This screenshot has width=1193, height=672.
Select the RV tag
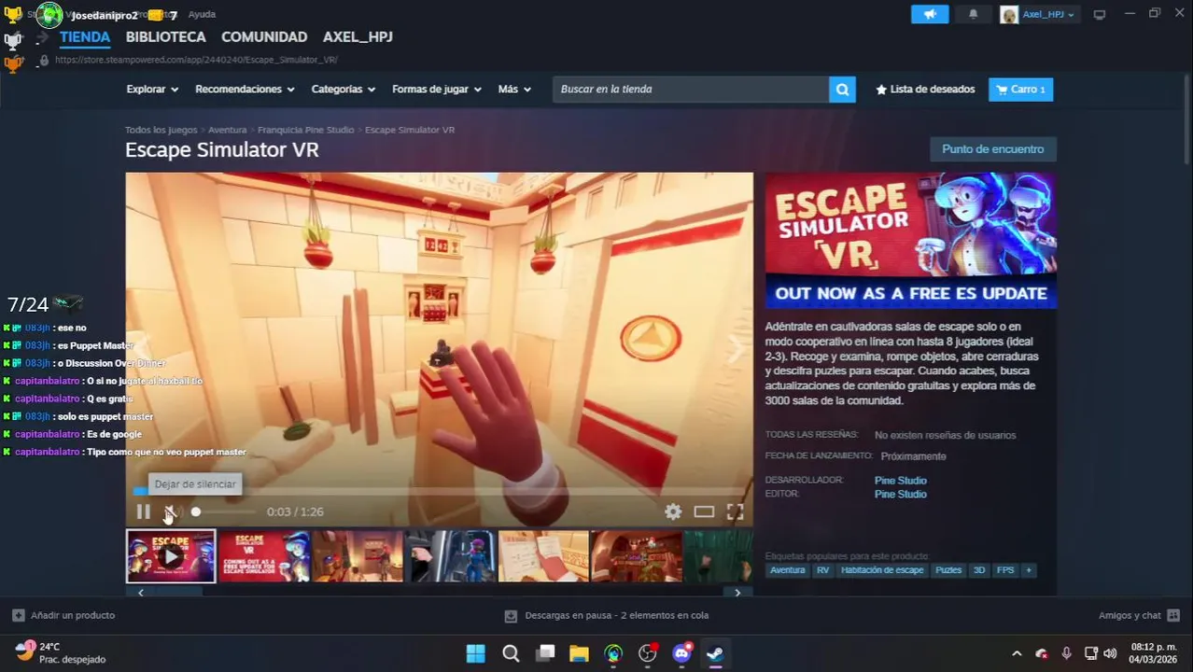pyautogui.click(x=822, y=570)
